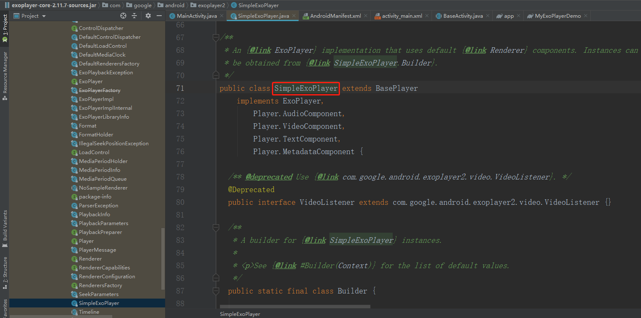641x318 pixels.
Task: Select NoSampleRenderer in project tree
Action: pyautogui.click(x=103, y=188)
